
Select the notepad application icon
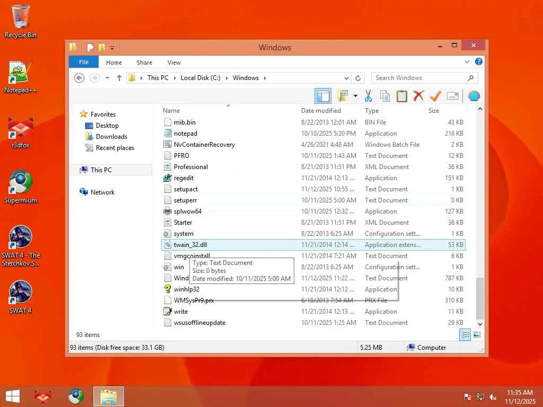[168, 133]
